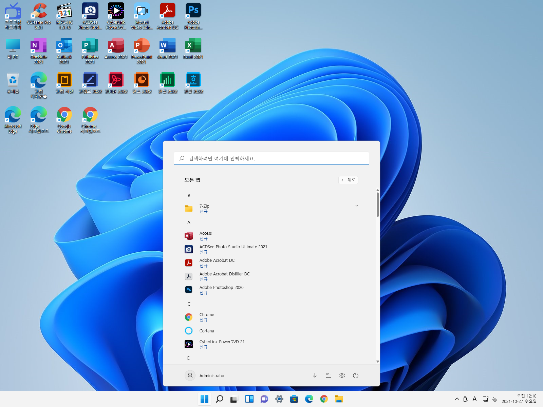Click the scrollbar down arrow in apps list

coord(378,362)
